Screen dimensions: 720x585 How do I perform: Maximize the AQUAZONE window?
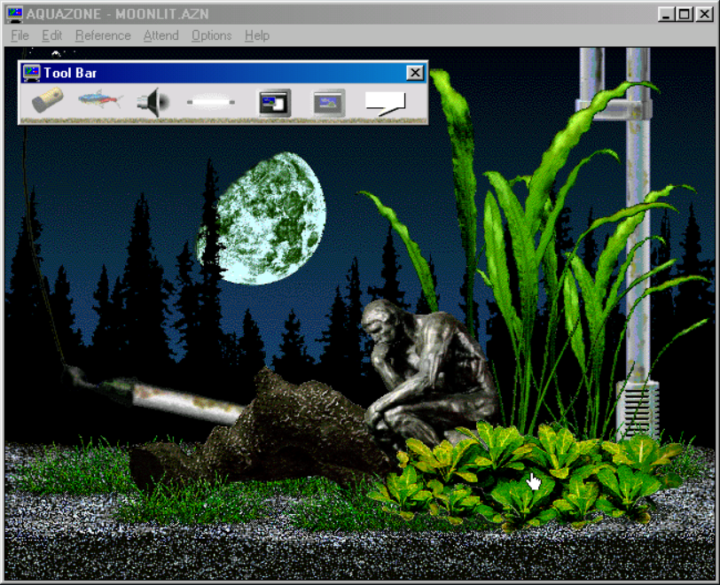[x=685, y=14]
